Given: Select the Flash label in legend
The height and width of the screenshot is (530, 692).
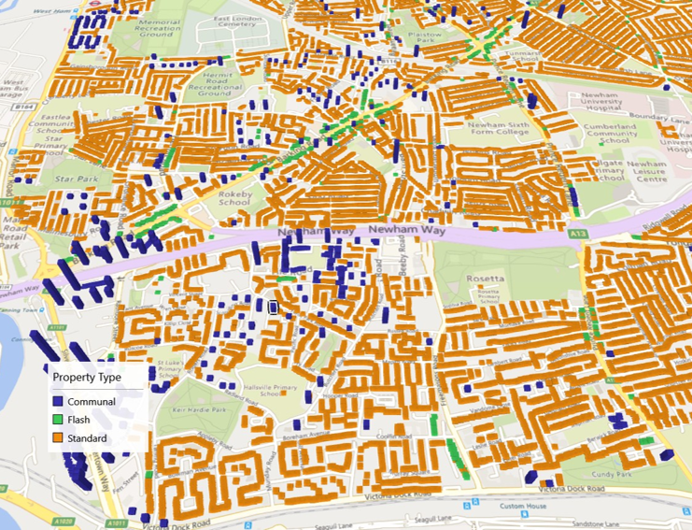Looking at the screenshot, I should [x=78, y=420].
